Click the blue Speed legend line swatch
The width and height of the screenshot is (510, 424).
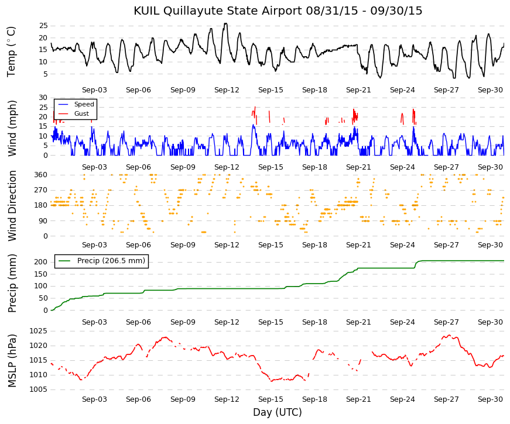(63, 105)
